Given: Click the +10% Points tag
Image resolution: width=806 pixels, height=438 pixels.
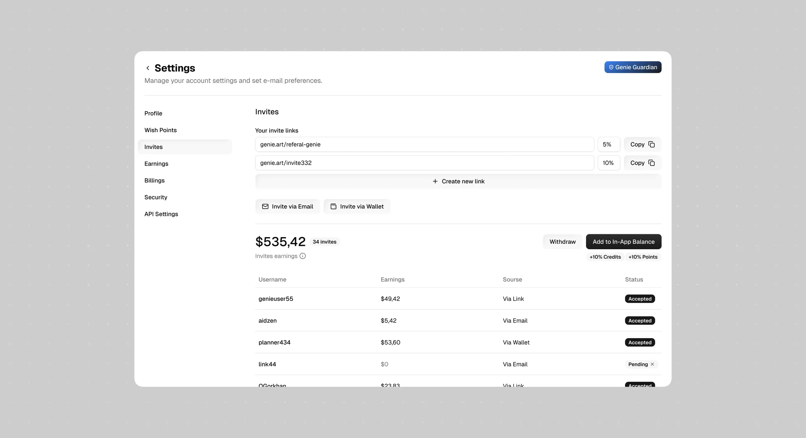Looking at the screenshot, I should (x=643, y=257).
